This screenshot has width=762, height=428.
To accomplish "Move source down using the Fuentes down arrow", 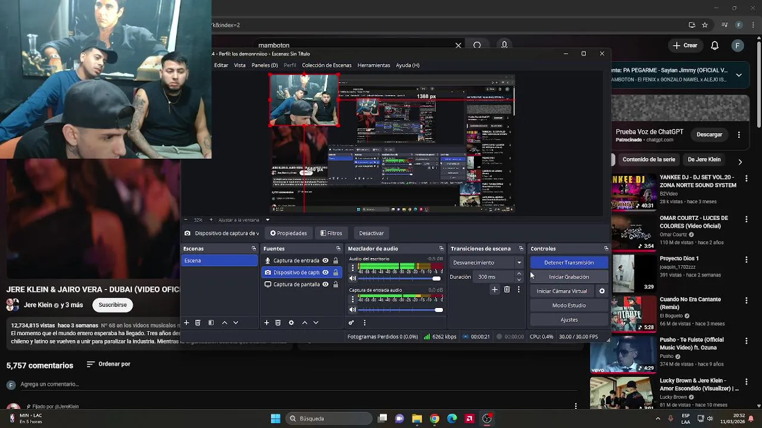I will [316, 323].
